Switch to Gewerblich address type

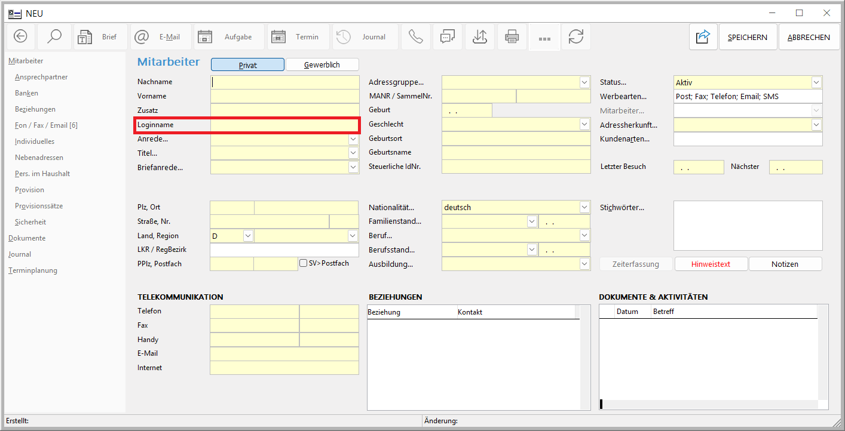pyautogui.click(x=322, y=64)
